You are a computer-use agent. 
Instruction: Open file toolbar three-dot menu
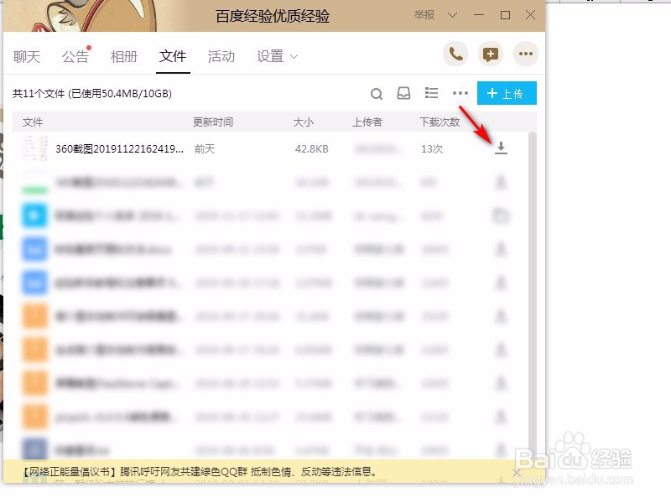460,93
